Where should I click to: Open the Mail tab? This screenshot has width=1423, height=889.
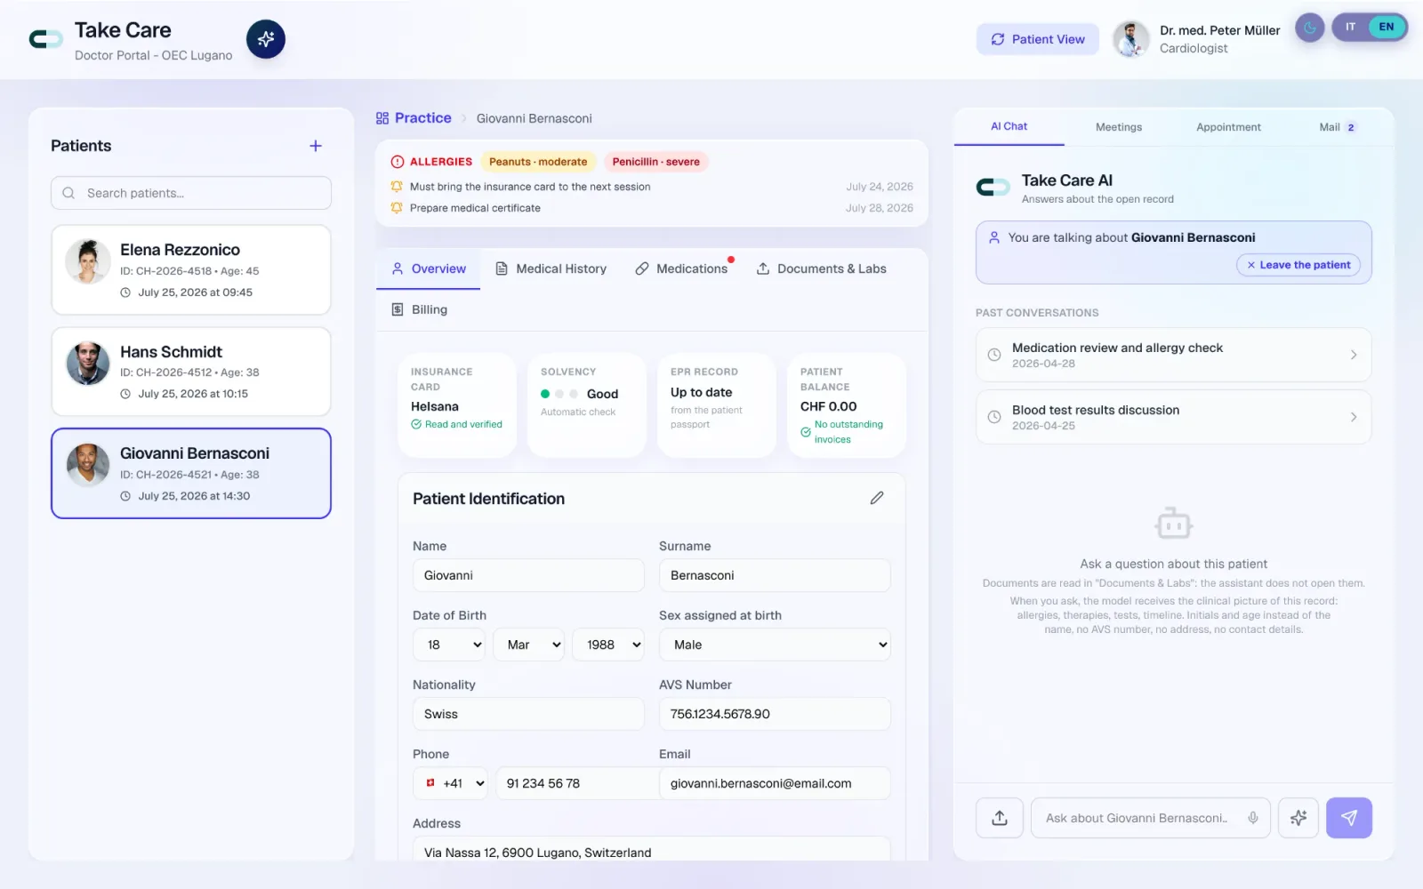coord(1338,127)
